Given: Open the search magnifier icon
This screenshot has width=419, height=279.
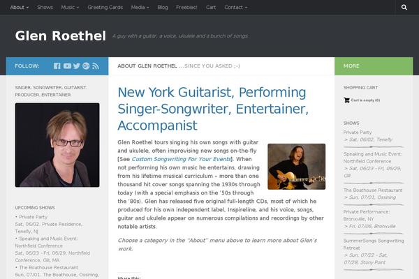Looking at the screenshot, I should coord(404,7).
